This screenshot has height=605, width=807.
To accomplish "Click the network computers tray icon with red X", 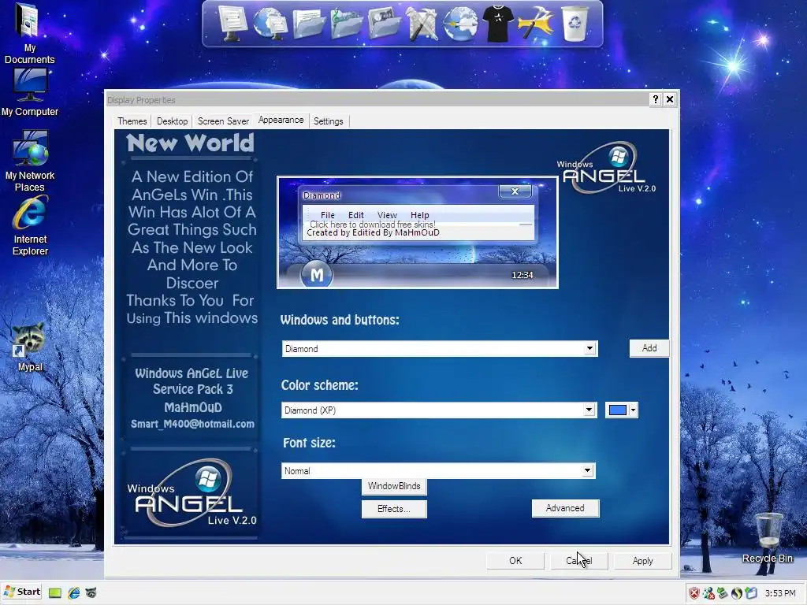I will [708, 593].
